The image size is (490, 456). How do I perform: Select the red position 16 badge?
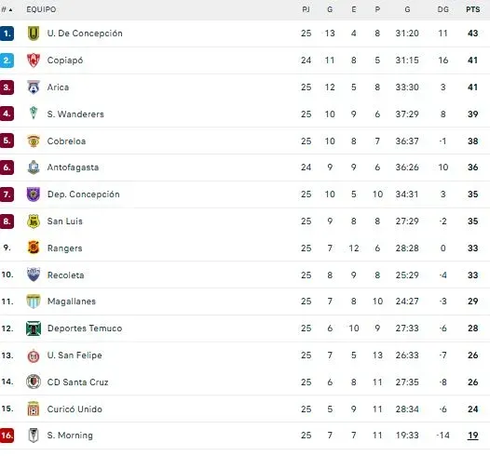coord(7,436)
